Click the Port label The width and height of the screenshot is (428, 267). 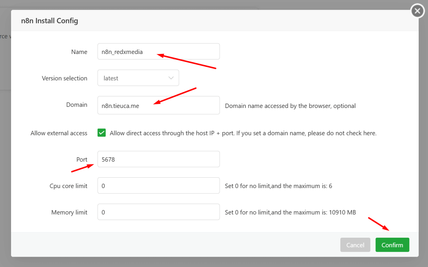(82, 159)
